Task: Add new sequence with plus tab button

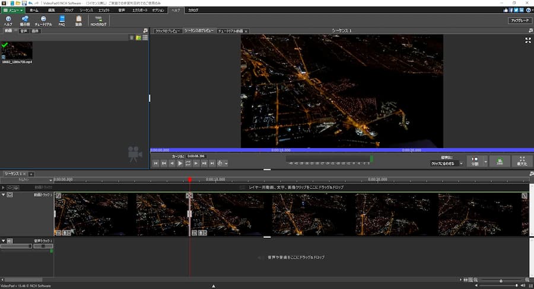Action: point(31,174)
